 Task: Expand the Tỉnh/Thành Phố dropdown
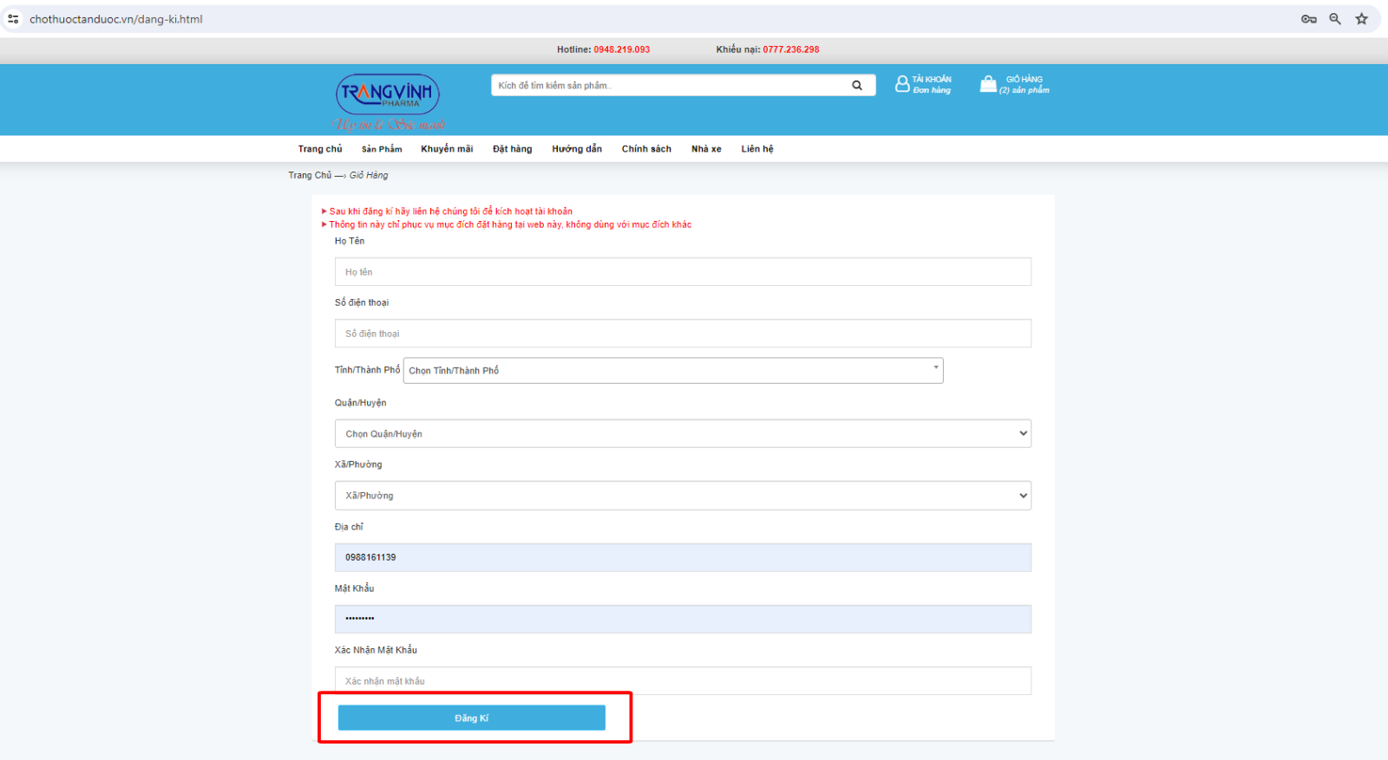point(673,371)
